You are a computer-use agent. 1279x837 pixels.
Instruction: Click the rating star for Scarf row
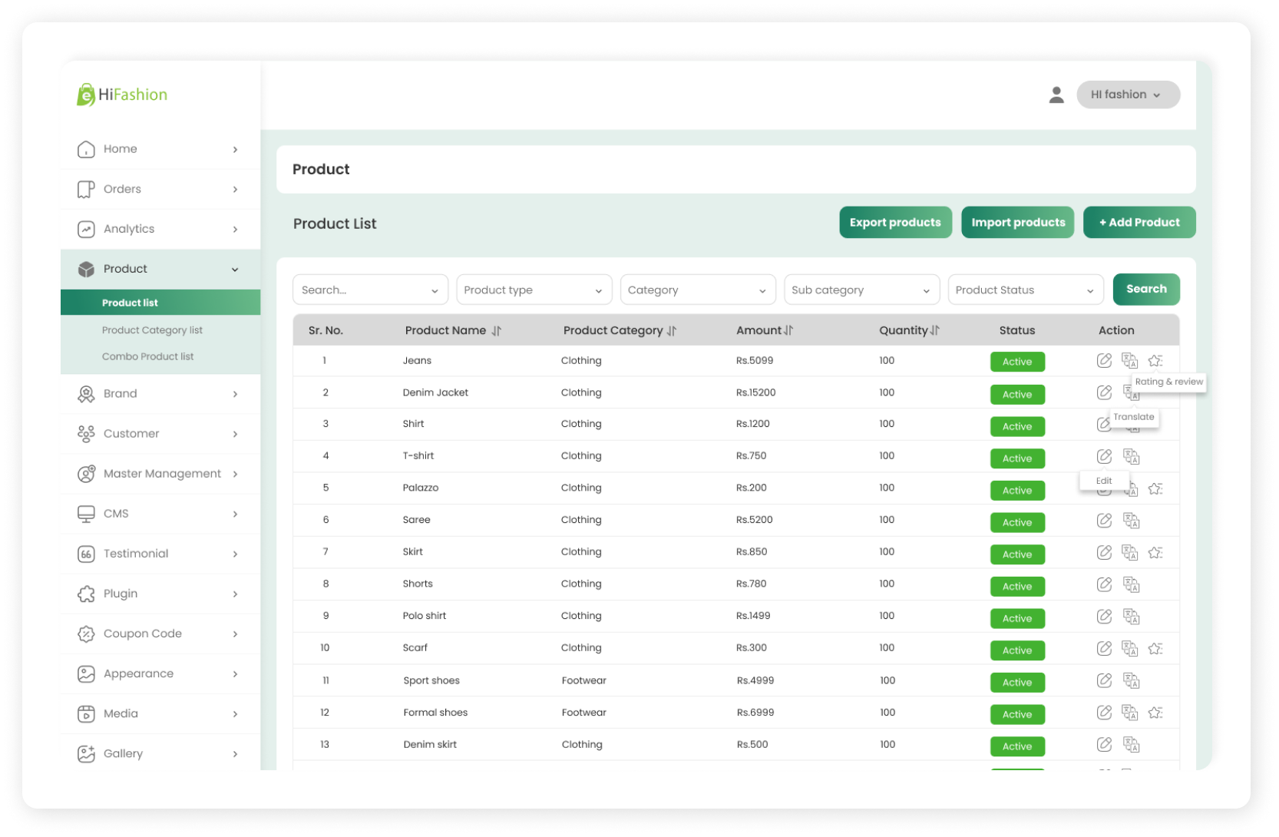click(x=1155, y=648)
